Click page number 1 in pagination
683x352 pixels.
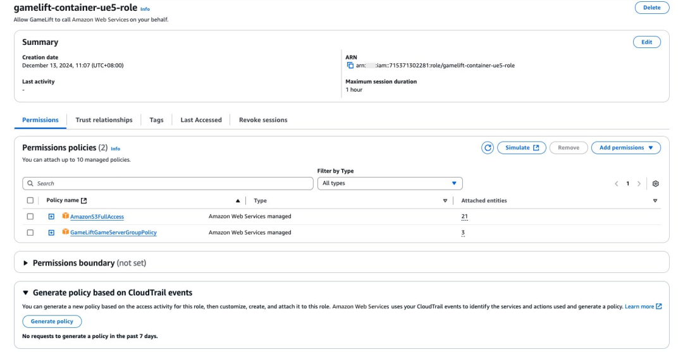628,184
